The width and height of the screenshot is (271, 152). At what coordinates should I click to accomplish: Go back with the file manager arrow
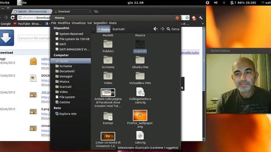point(155,29)
